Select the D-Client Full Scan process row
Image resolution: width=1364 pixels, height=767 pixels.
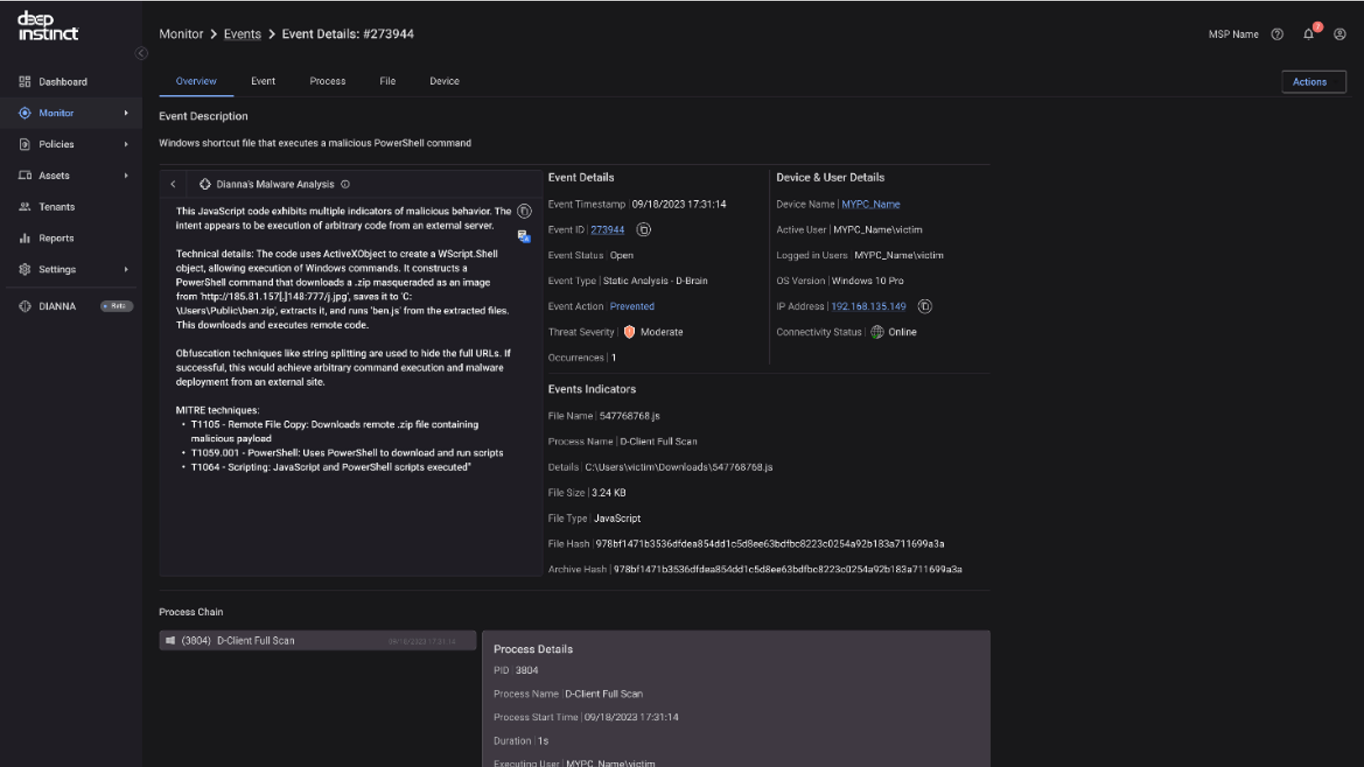point(318,641)
